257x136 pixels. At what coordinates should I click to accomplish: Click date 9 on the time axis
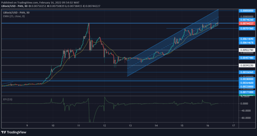pos(27,125)
